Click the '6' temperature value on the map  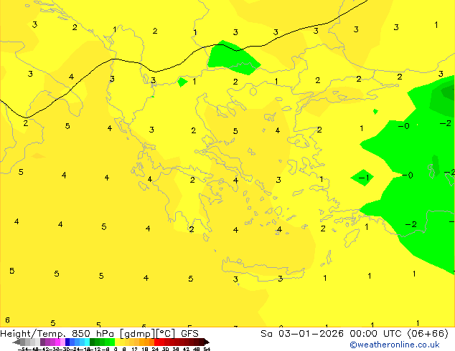(x=7, y=320)
